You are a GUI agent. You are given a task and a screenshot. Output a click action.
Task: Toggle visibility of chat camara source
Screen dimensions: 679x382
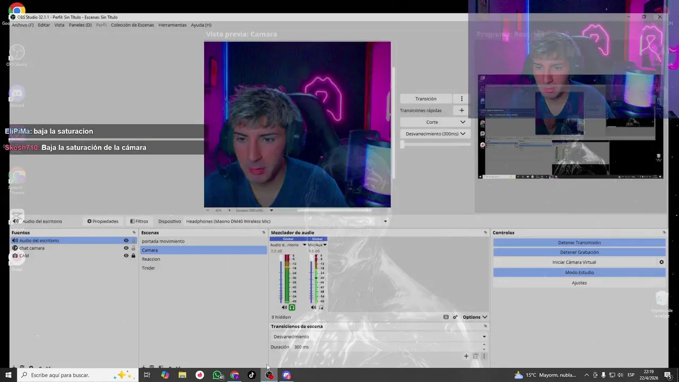(126, 248)
